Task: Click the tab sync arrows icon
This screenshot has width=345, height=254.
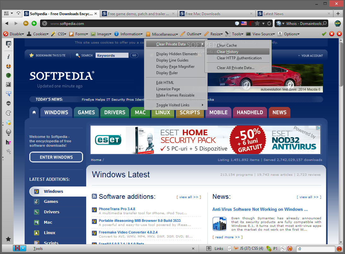Action: click(x=19, y=14)
